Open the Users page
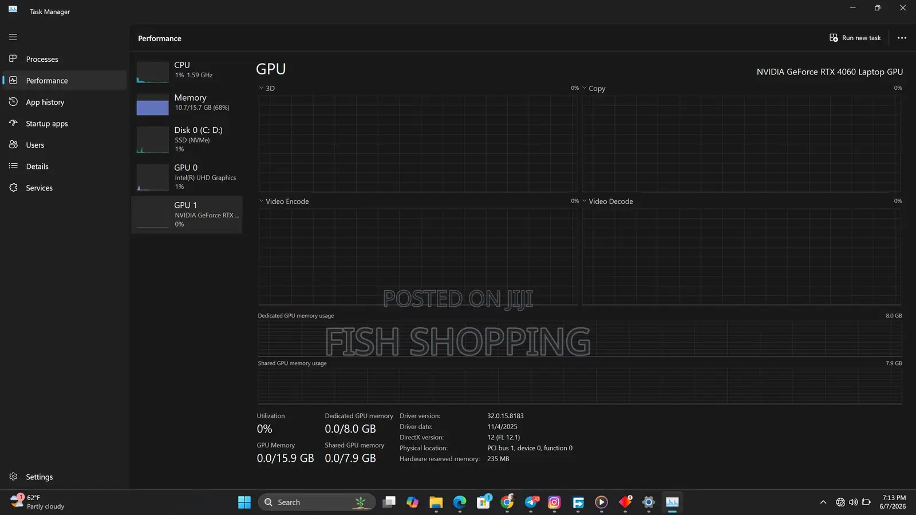The height and width of the screenshot is (515, 916). click(64, 145)
